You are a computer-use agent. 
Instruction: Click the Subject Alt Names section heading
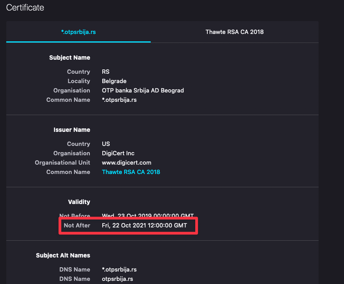63,255
